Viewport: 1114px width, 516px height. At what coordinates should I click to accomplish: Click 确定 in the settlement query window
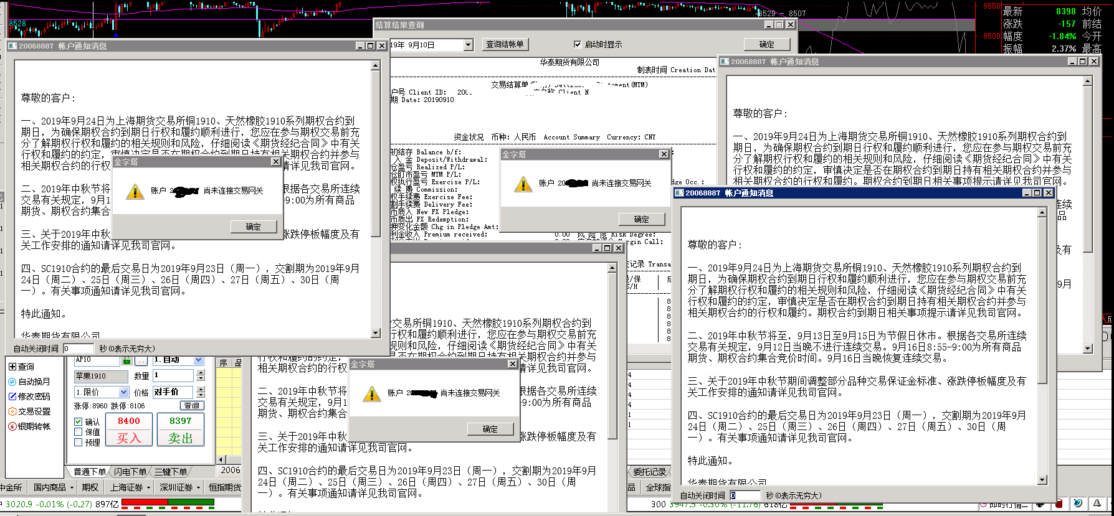[767, 45]
